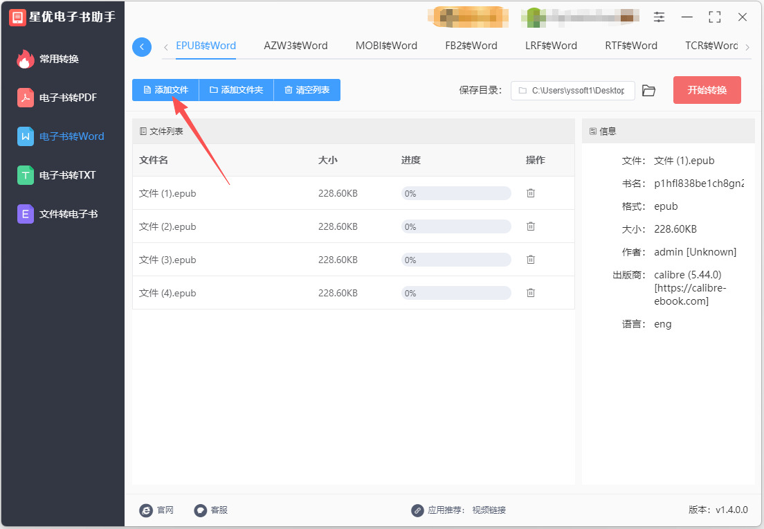
Task: Select the 电子书转Word sidebar icon
Action: tap(26, 136)
